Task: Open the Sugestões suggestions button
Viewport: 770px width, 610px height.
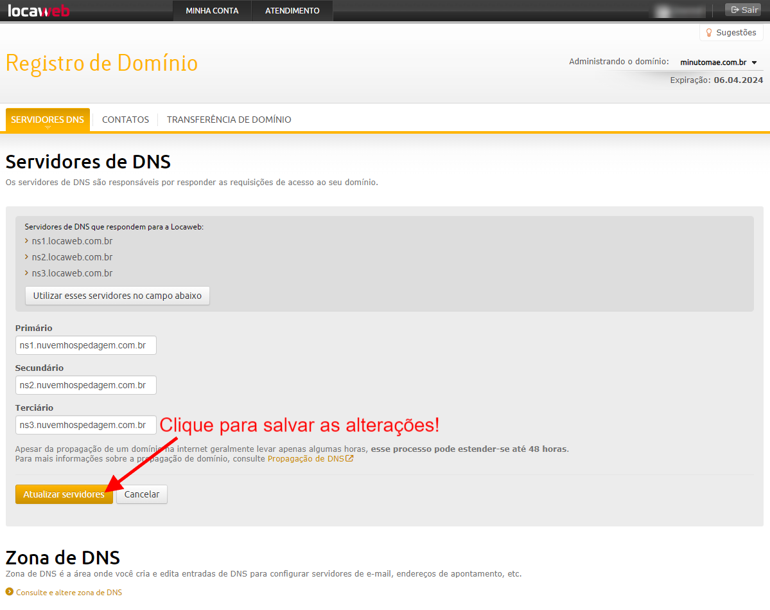Action: click(x=731, y=32)
